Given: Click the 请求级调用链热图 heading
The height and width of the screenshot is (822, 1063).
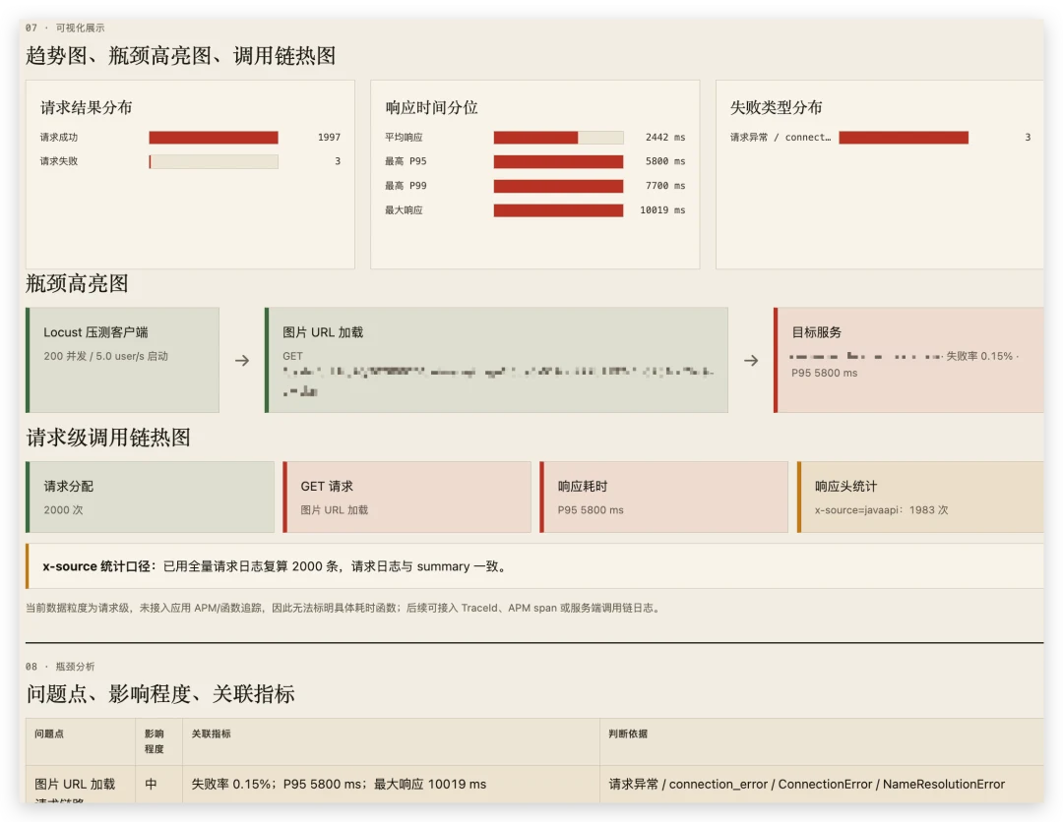Looking at the screenshot, I should coord(108,438).
